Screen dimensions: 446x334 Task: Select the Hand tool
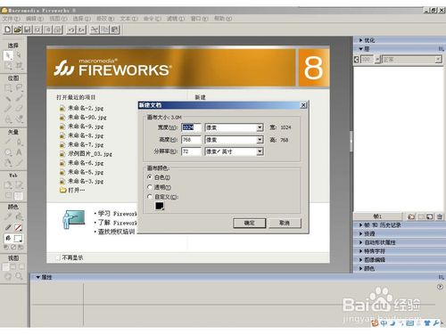8,276
